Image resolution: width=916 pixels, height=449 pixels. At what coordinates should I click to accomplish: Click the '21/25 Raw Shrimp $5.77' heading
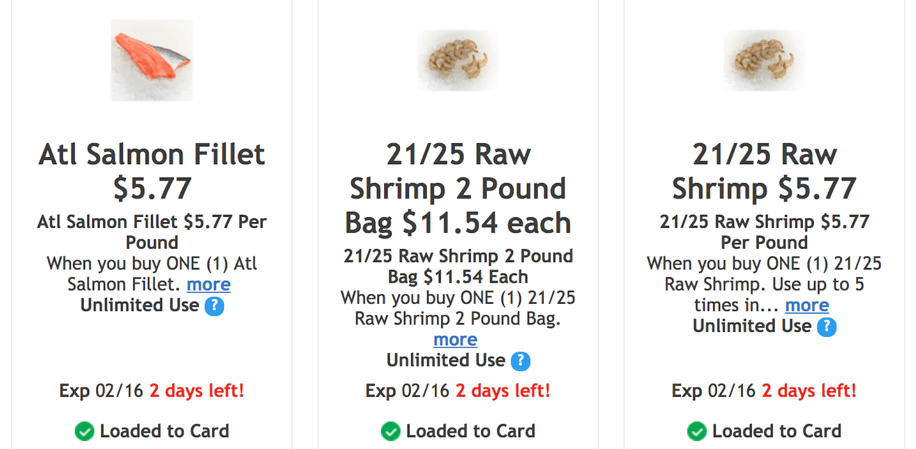tap(764, 171)
